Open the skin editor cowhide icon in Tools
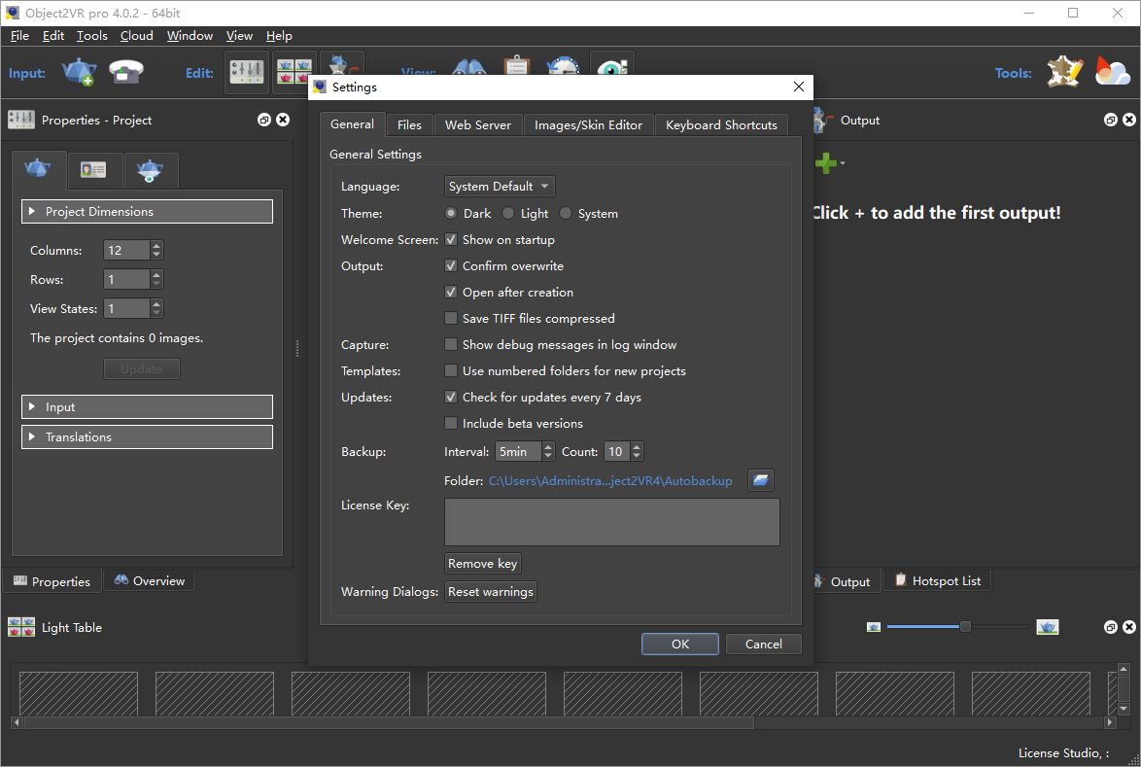Viewport: 1141px width, 767px height. coord(1064,72)
